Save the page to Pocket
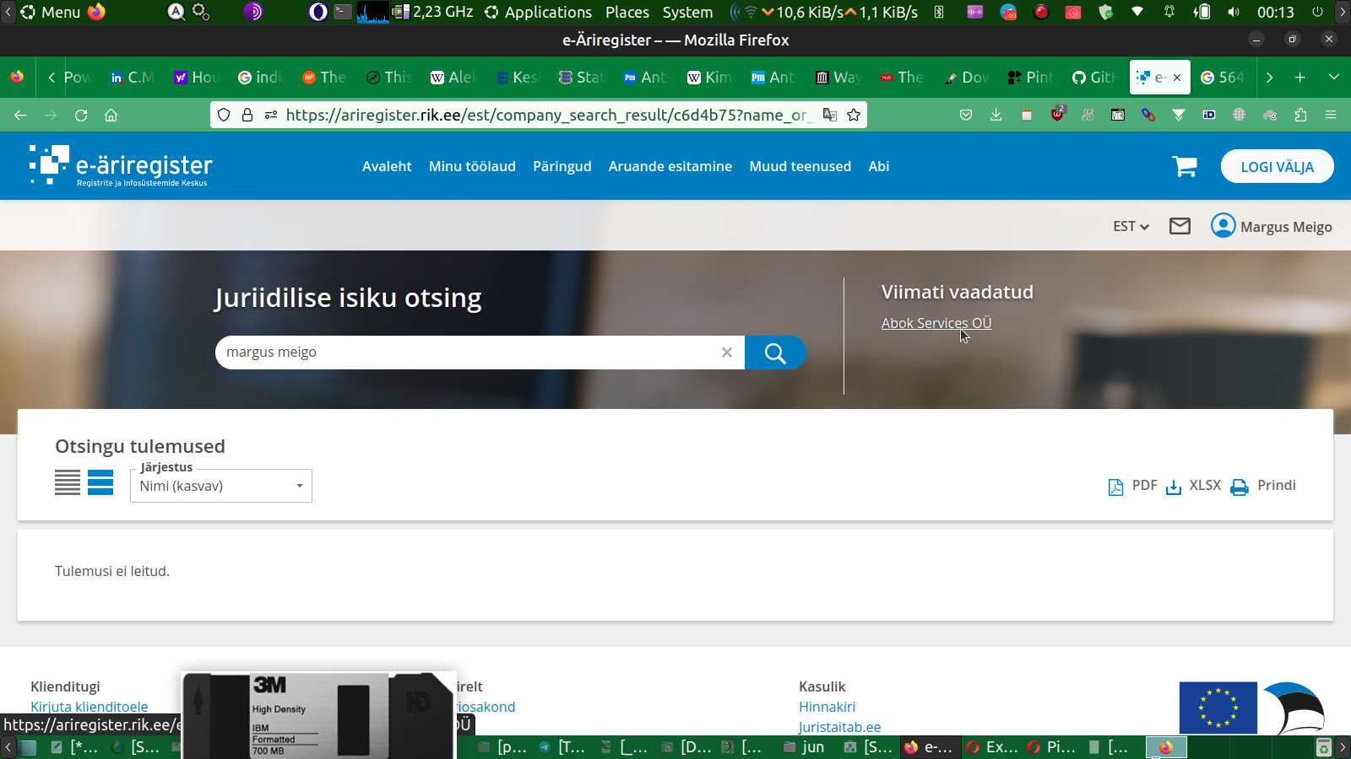 (x=966, y=115)
